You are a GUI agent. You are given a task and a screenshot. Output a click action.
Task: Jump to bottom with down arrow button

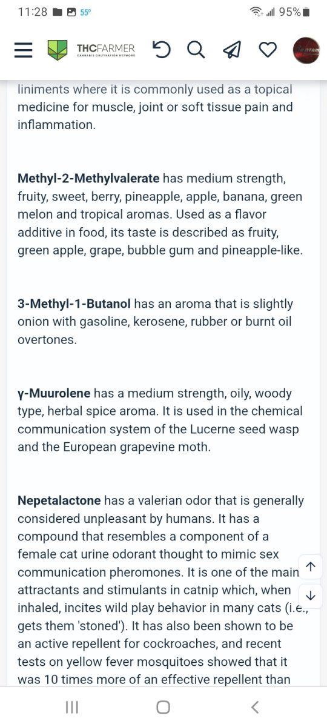pos(311,596)
